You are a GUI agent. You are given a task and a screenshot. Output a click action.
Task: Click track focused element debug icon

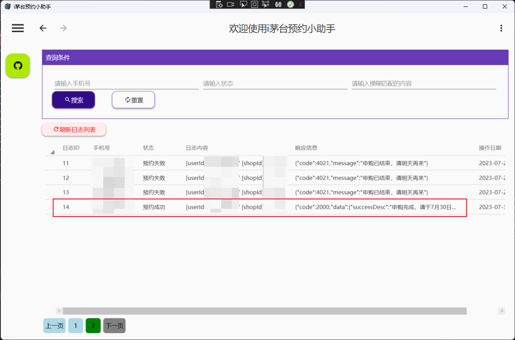[266, 4]
